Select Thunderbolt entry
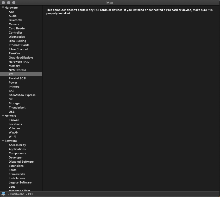 [17, 107]
